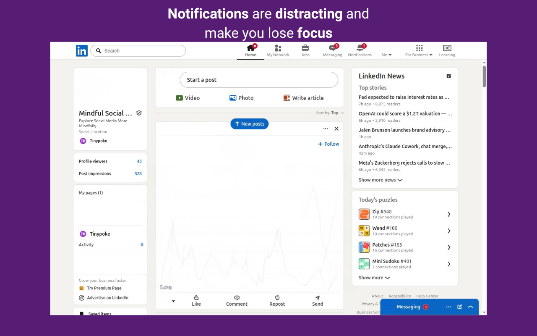Open Tinypoke page under My pages
Image resolution: width=537 pixels, height=336 pixels.
click(x=95, y=234)
